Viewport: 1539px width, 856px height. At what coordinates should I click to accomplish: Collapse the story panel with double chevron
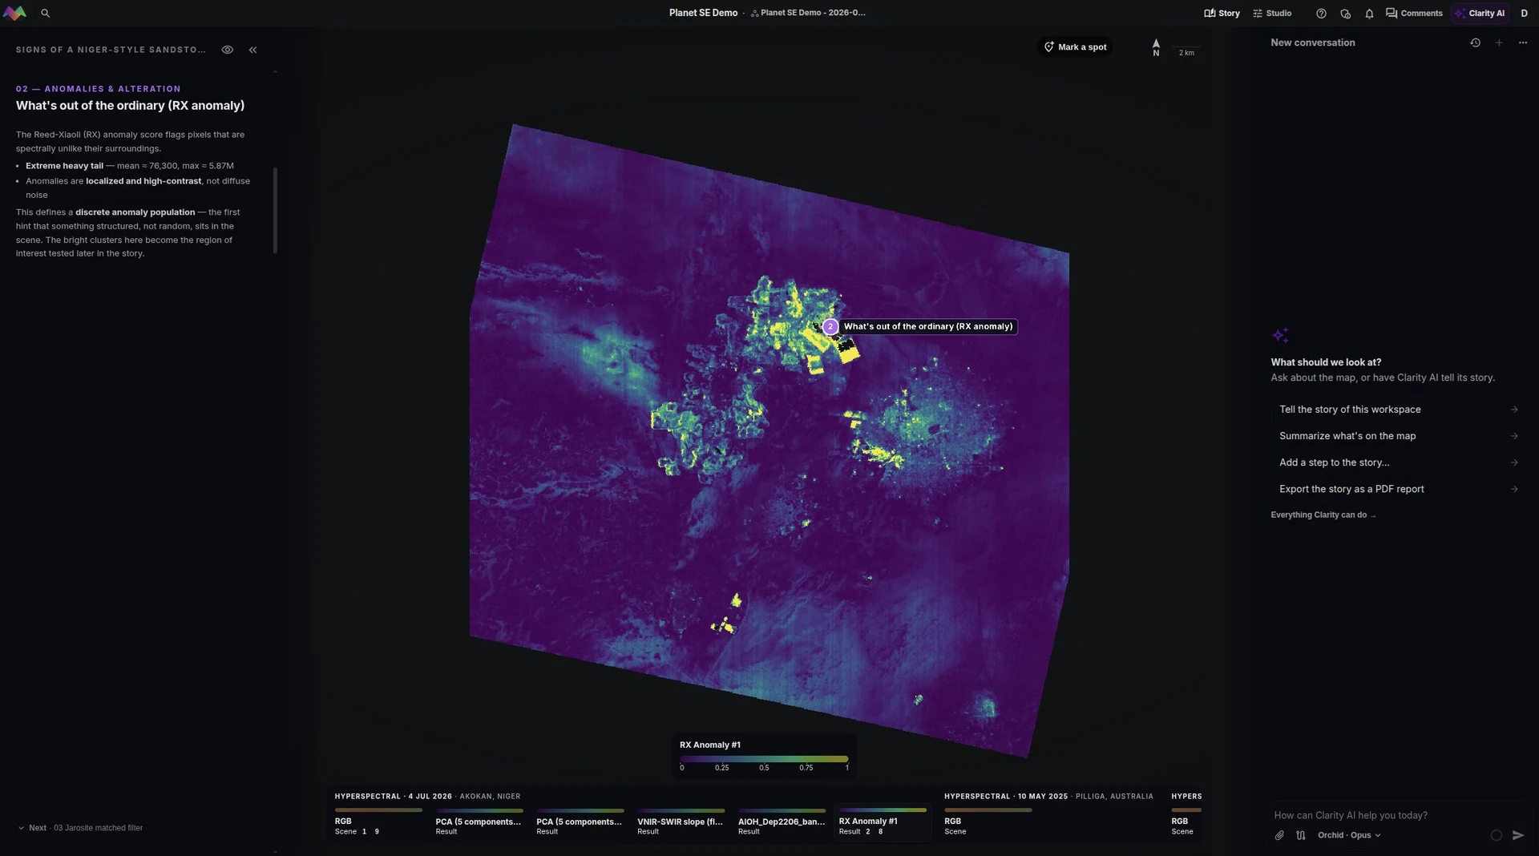pyautogui.click(x=252, y=50)
